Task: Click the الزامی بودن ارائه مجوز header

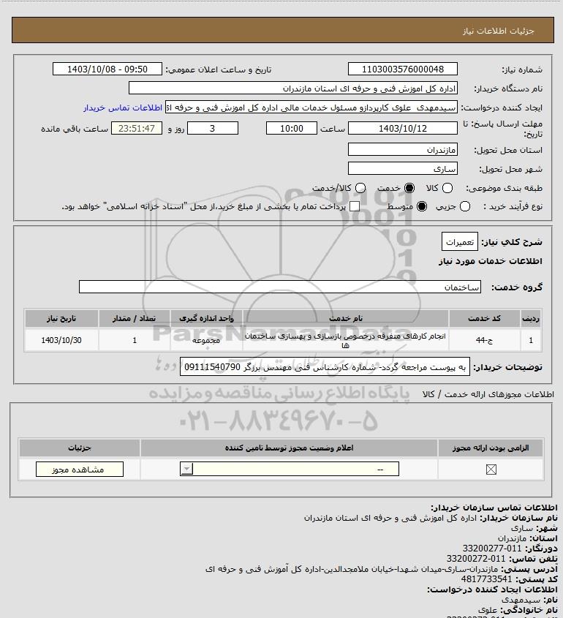Action: tap(491, 448)
